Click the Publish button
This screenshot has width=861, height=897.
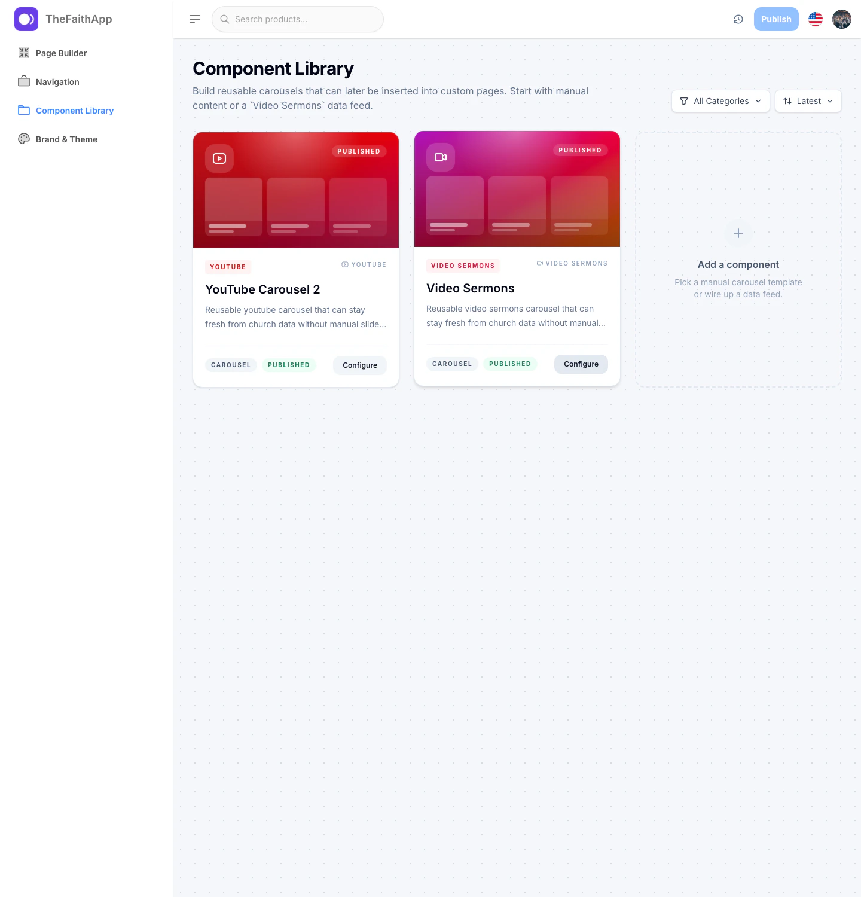776,19
